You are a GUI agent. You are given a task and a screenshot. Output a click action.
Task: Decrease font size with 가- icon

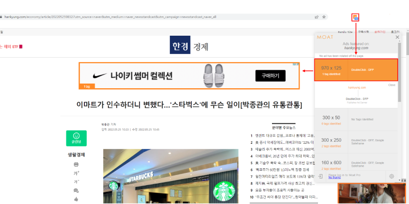pos(76,182)
